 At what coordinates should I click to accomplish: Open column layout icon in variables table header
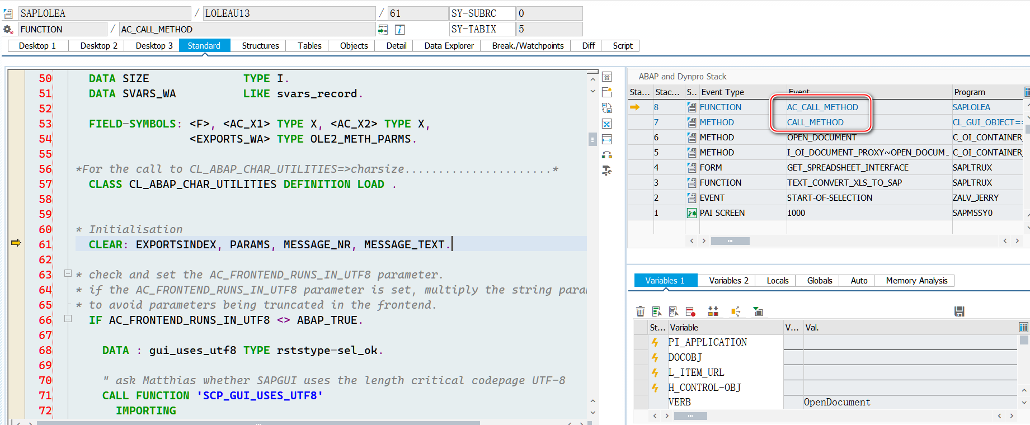pyautogui.click(x=1023, y=327)
